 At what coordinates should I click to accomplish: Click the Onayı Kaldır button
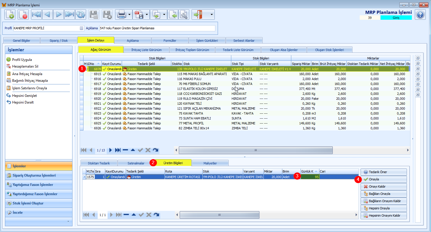383,186
